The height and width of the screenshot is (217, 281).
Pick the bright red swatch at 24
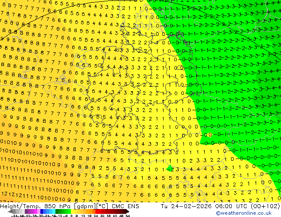click(x=97, y=211)
